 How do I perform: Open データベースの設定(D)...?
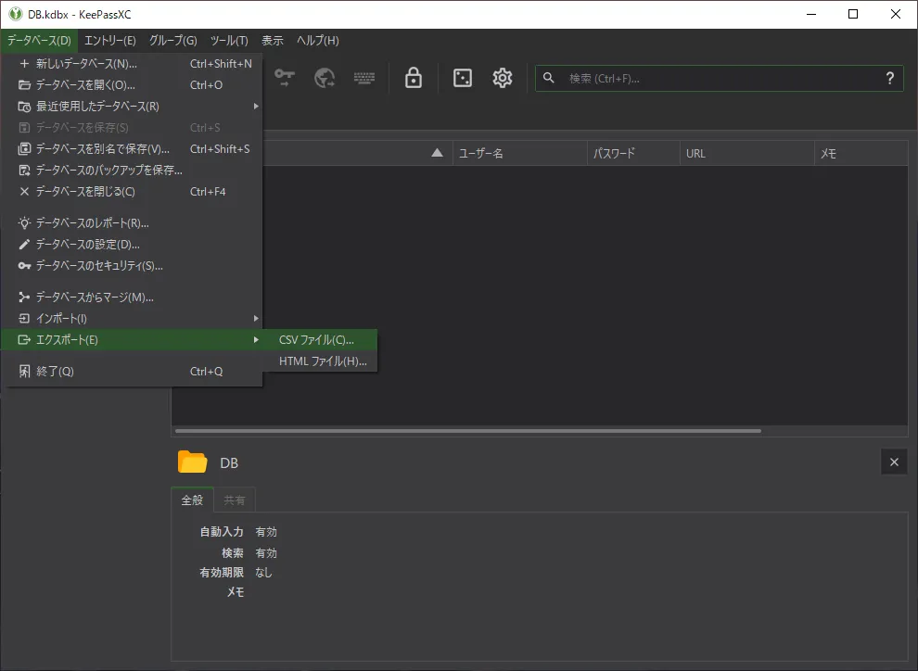click(132, 245)
